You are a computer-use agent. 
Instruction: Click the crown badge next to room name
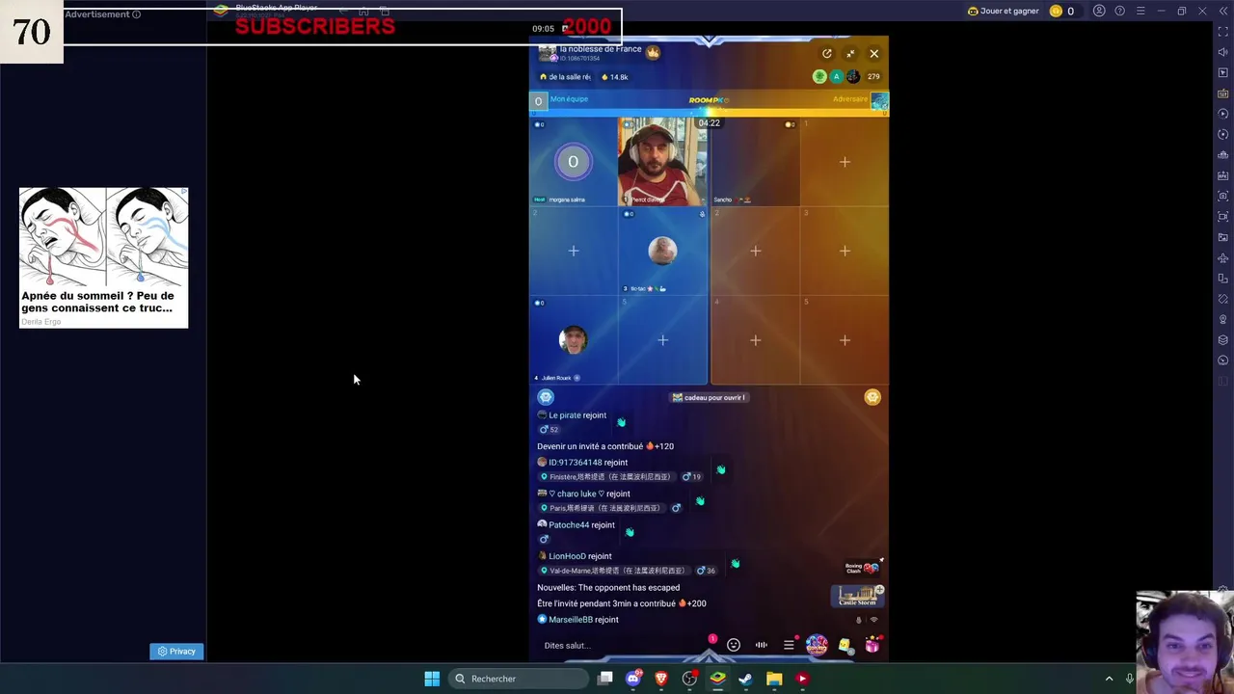(x=653, y=52)
